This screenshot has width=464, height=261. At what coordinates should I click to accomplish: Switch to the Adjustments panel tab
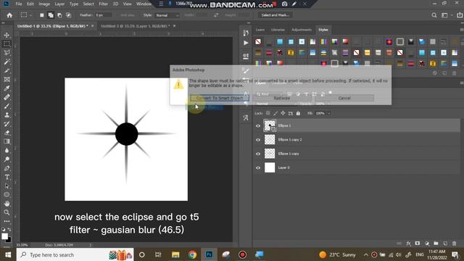tap(302, 30)
